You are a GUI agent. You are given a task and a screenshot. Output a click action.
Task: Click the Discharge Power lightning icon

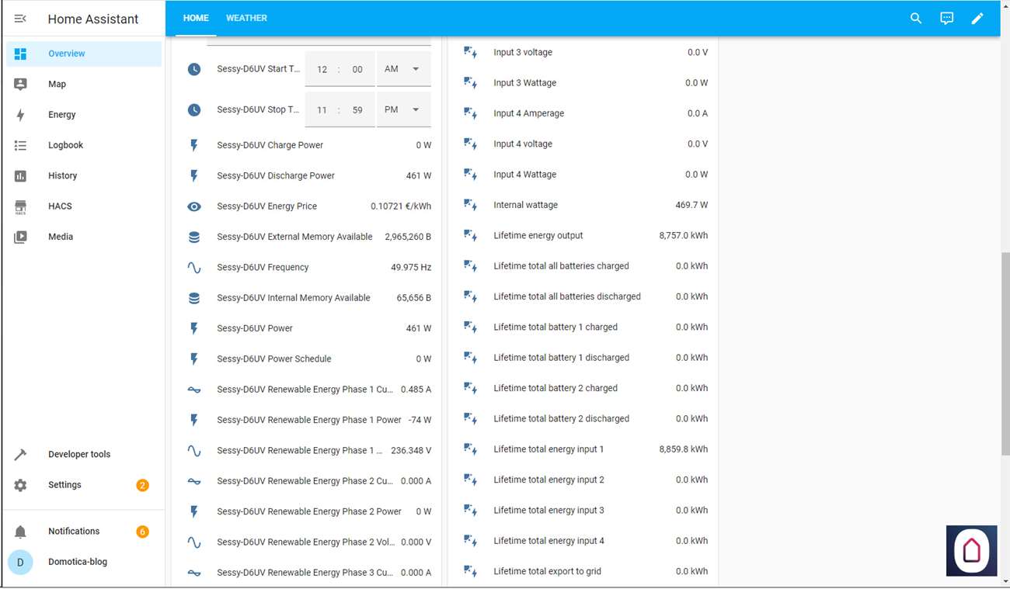click(194, 176)
